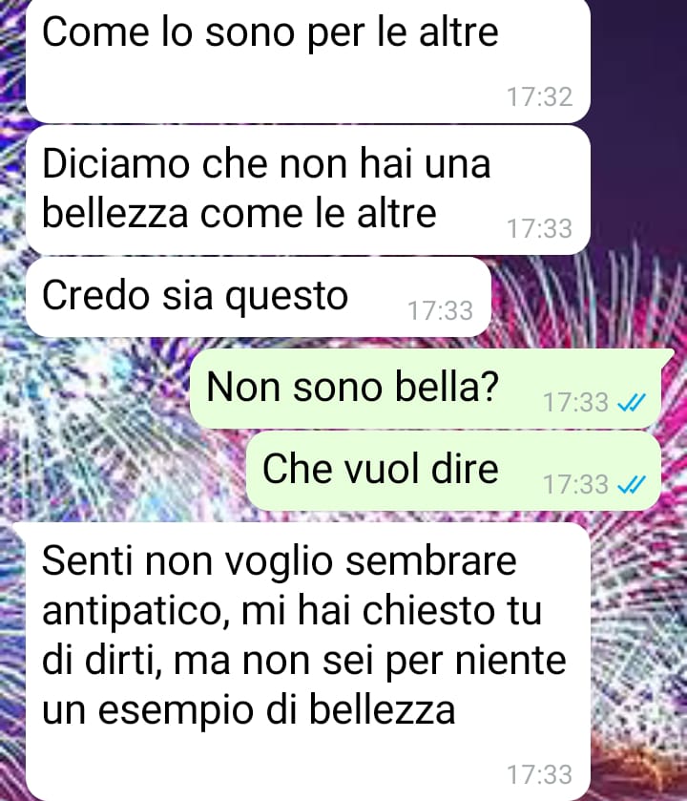Screen dimensions: 687x801
Task: Click the dark purple wallpaper right of first message
Action: point(639,61)
